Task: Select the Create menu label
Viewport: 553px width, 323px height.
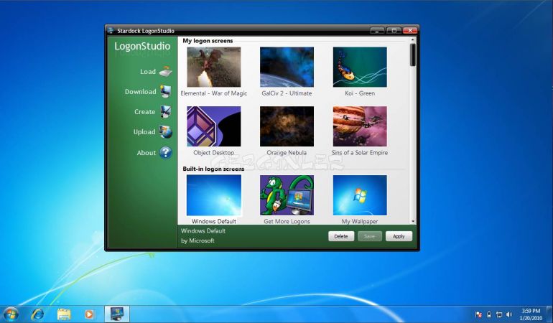Action: (x=144, y=112)
